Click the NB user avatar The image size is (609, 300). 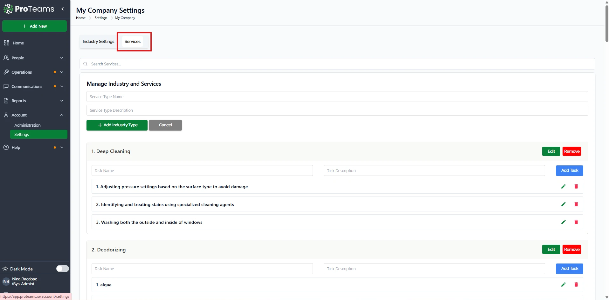click(x=6, y=281)
